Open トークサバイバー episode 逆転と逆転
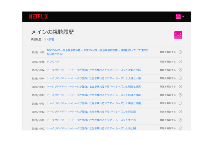Screen dimensions: 213x142 [x=94, y=70]
